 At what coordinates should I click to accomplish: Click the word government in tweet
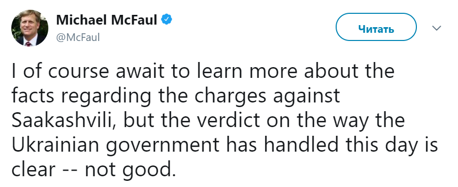coord(162,146)
